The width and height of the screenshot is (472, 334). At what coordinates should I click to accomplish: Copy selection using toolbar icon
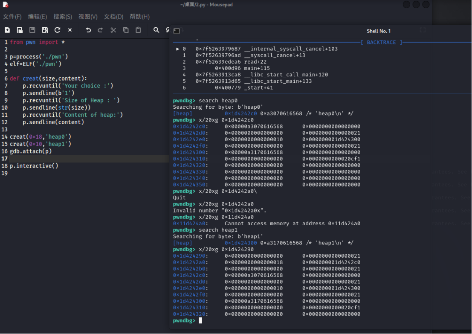(x=126, y=30)
